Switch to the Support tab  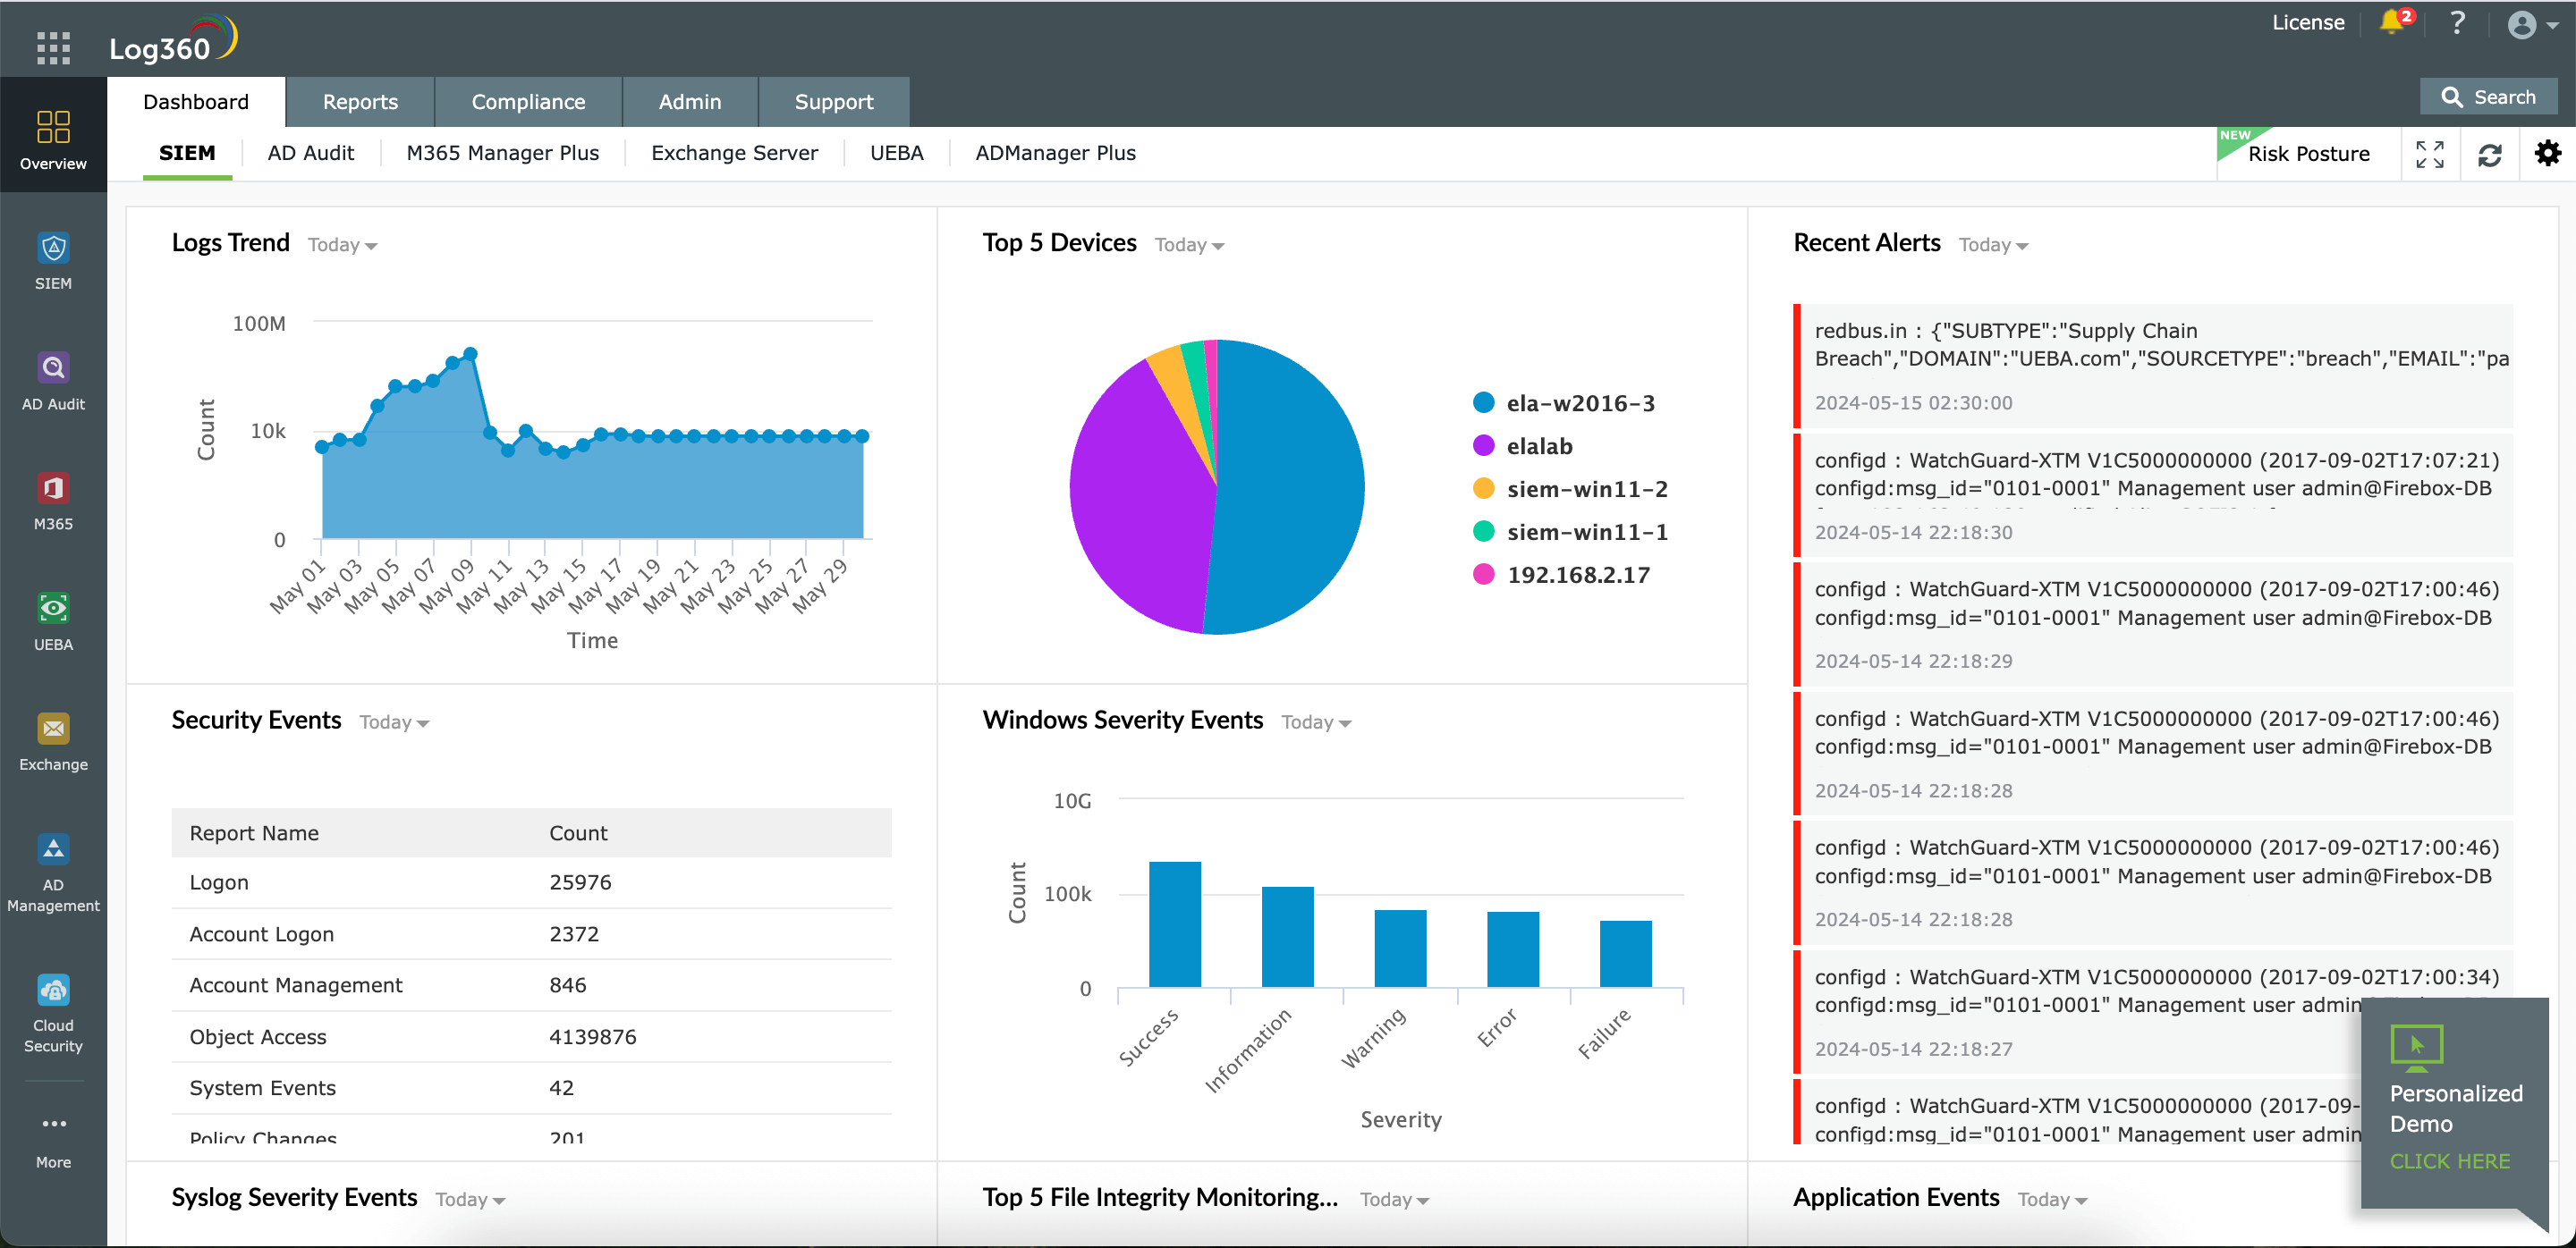[x=833, y=101]
